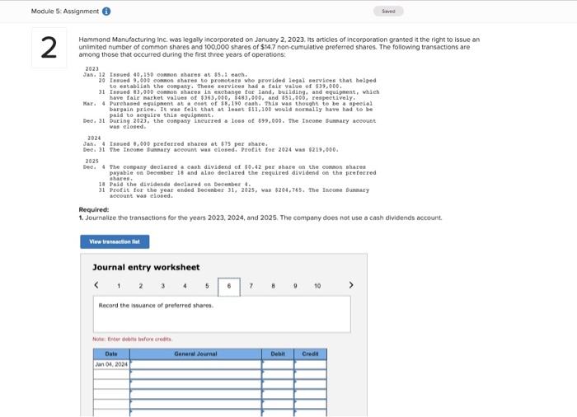Click the 'Record the issuance of preferred shares' text
The width and height of the screenshot is (577, 417).
point(156,306)
